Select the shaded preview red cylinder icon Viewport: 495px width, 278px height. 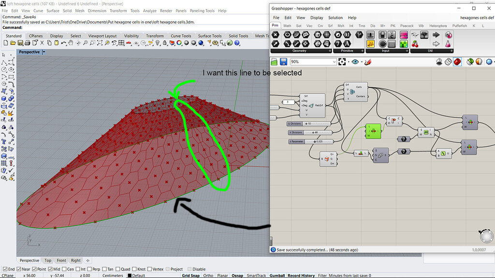click(457, 62)
